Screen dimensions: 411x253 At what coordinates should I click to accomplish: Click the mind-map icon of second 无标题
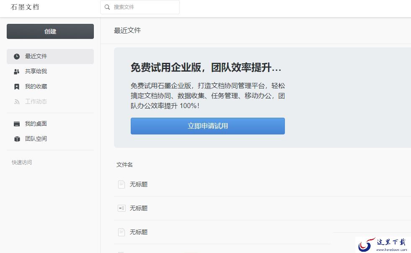point(121,209)
